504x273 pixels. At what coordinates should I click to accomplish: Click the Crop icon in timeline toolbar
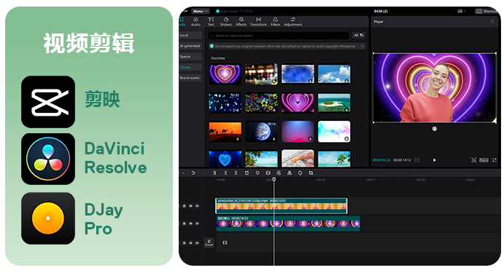311,173
